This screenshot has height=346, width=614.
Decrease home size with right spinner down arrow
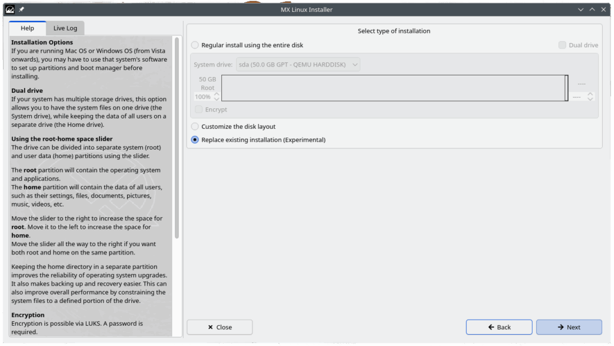590,99
